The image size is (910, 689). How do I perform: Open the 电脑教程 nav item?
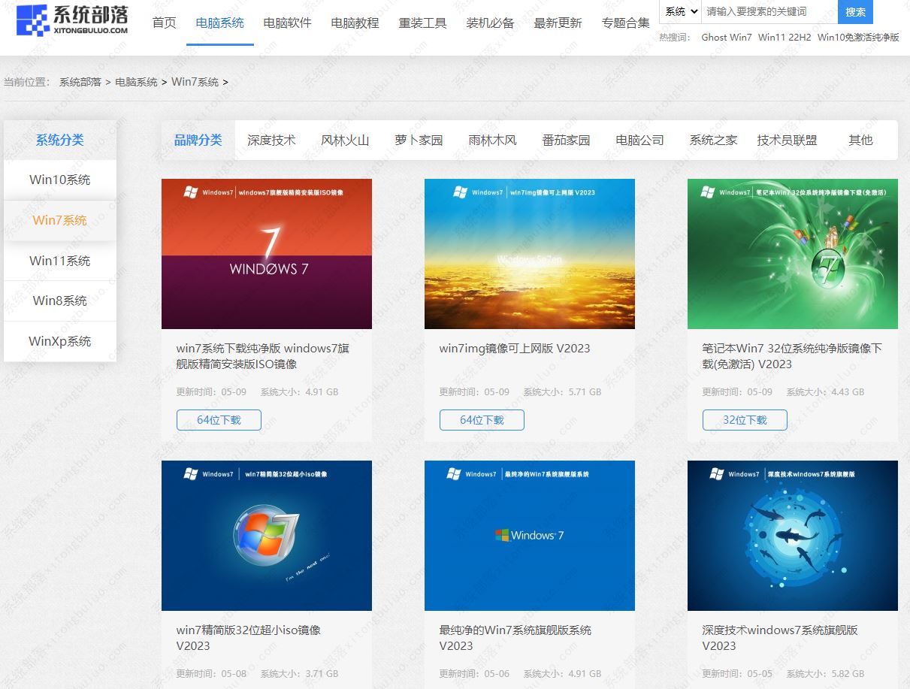355,23
